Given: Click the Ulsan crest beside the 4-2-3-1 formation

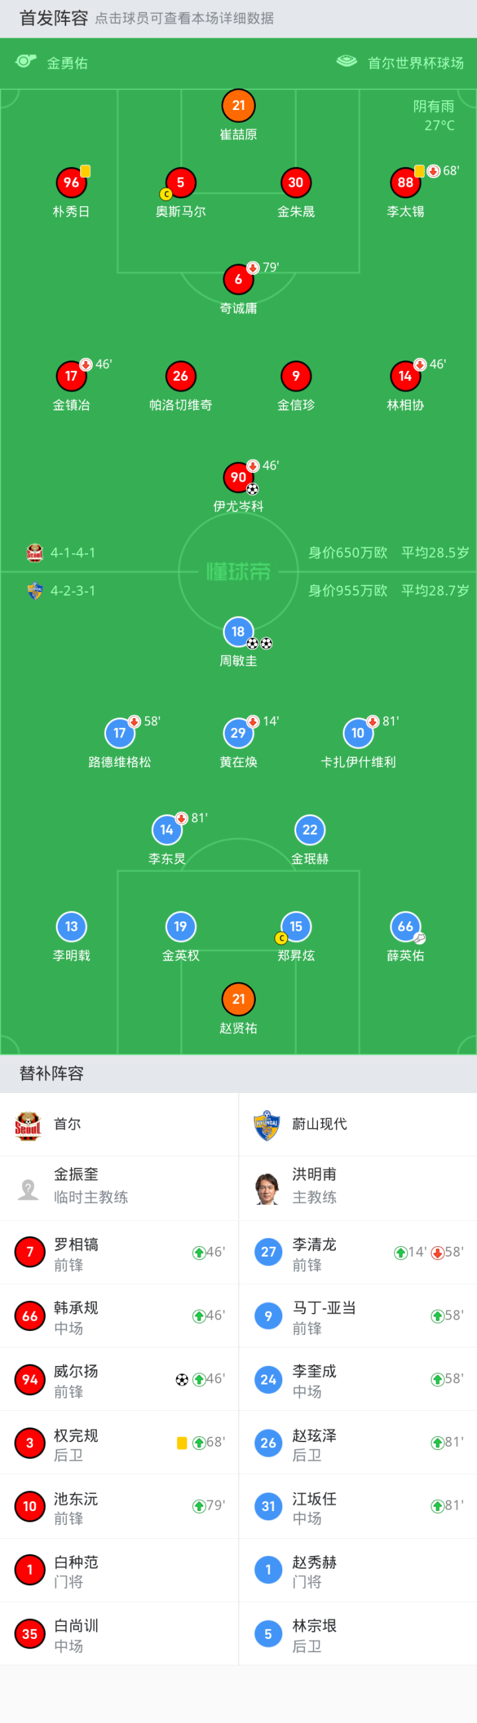Looking at the screenshot, I should pos(35,591).
